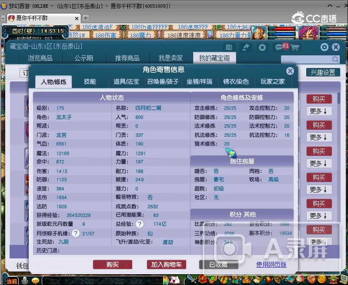Open the red treasure chest icon
348x285 pixels.
201,279
